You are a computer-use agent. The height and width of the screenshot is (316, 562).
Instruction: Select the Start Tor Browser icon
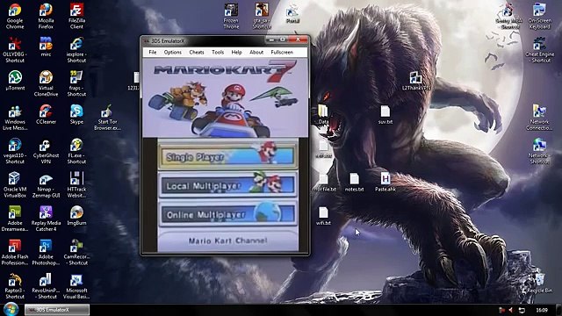(107, 118)
